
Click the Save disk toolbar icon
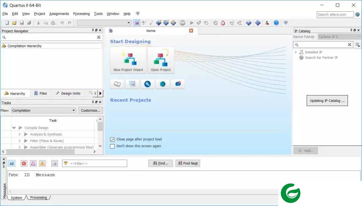(x=22, y=23)
